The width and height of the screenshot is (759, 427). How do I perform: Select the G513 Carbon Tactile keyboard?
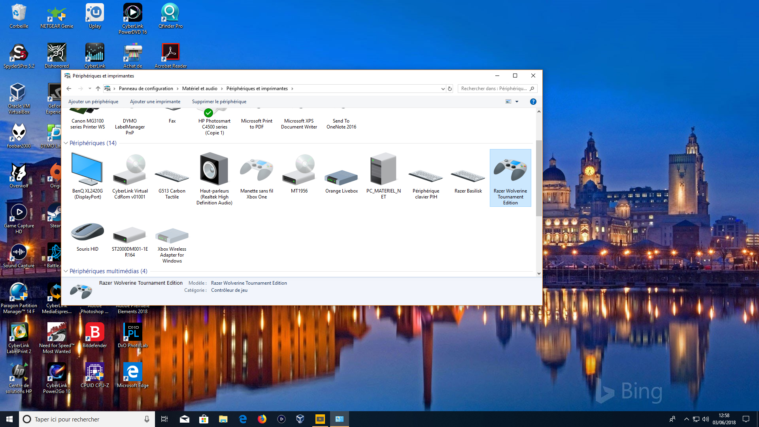tap(172, 176)
